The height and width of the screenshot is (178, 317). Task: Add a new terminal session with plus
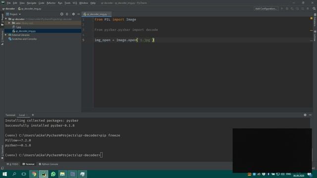(33, 115)
